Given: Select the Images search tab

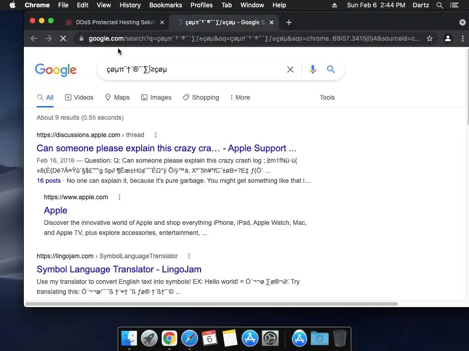Looking at the screenshot, I should (156, 98).
